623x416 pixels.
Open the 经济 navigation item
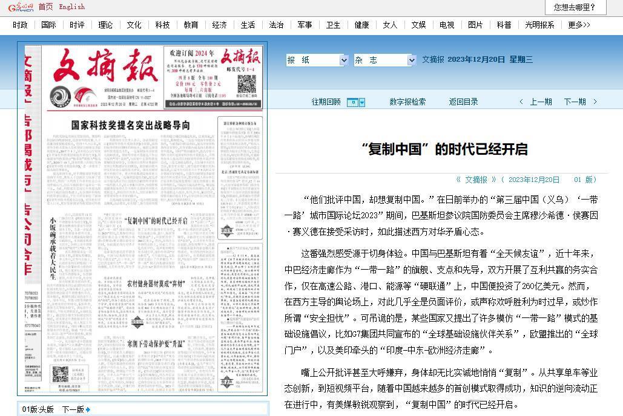(219, 25)
